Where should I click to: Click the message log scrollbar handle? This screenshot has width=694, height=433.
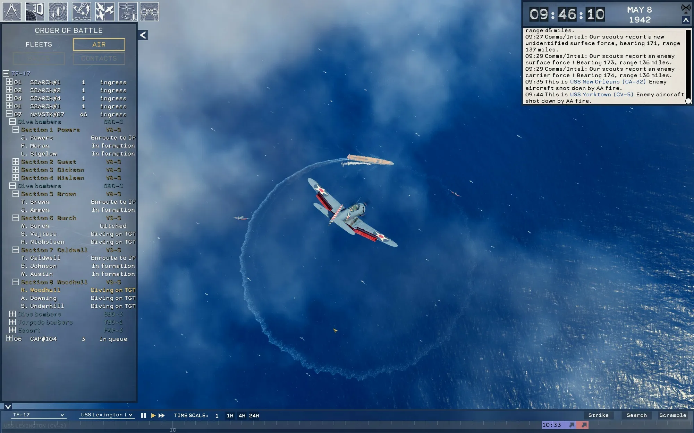[688, 101]
